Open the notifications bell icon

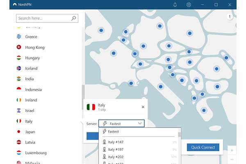pyautogui.click(x=175, y=5)
